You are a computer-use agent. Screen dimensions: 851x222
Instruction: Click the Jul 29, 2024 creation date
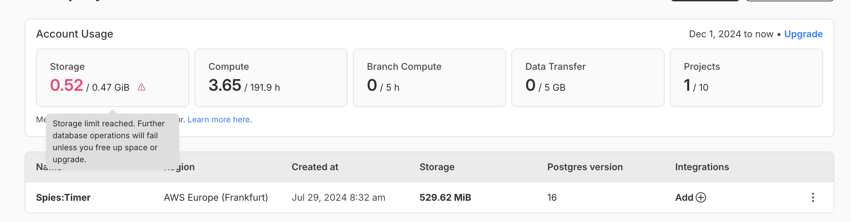pyautogui.click(x=338, y=197)
